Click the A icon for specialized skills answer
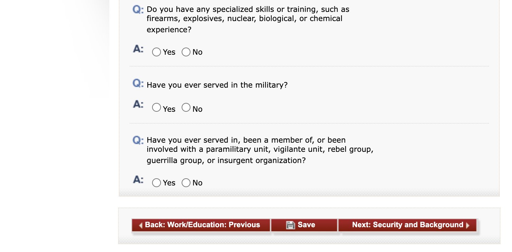This screenshot has height=252, width=512. [x=138, y=49]
